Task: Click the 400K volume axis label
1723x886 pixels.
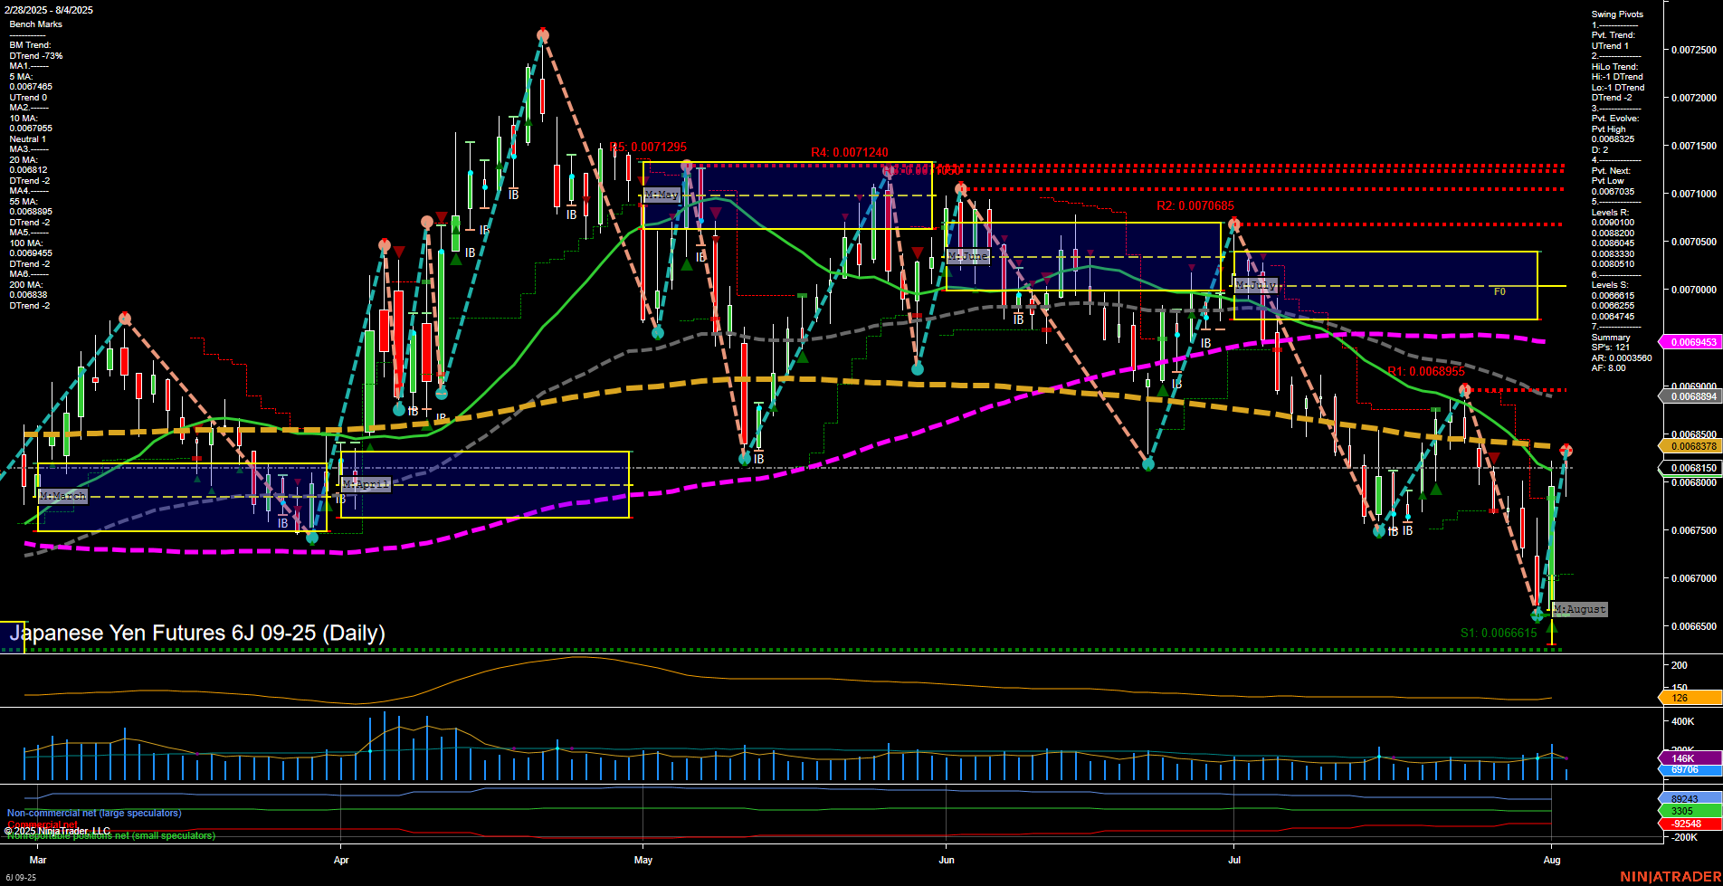Action: pyautogui.click(x=1682, y=721)
